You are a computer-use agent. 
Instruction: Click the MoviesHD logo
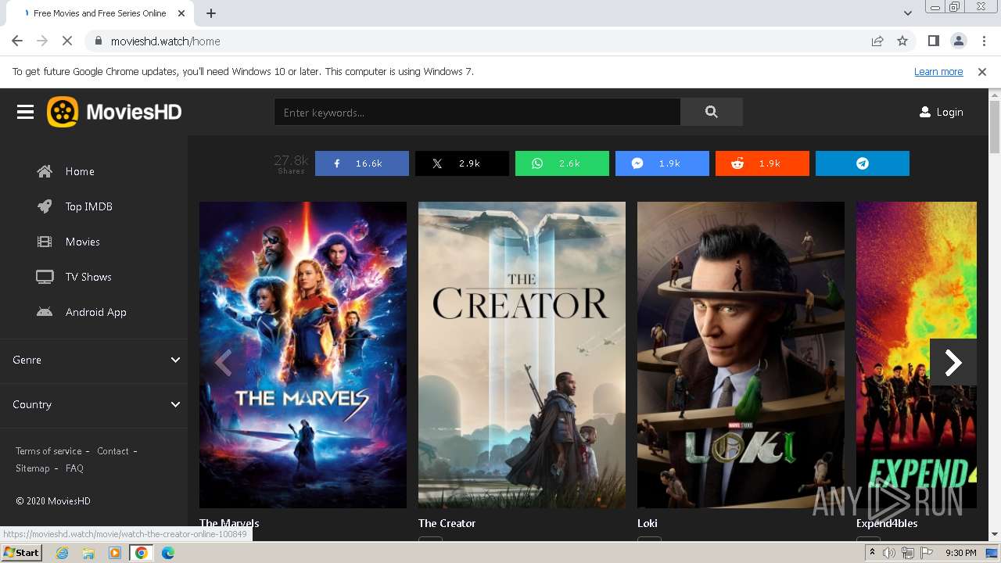pyautogui.click(x=114, y=112)
